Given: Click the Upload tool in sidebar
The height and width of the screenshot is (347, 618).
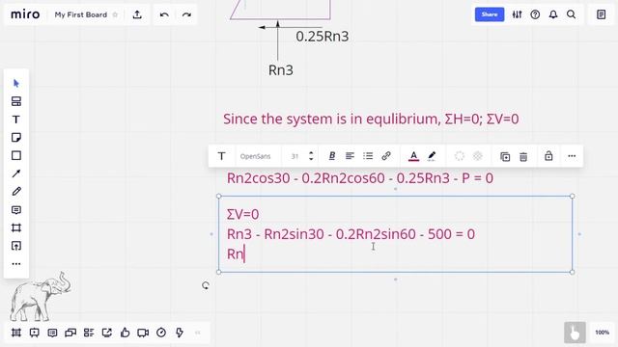Looking at the screenshot, I should click(16, 246).
